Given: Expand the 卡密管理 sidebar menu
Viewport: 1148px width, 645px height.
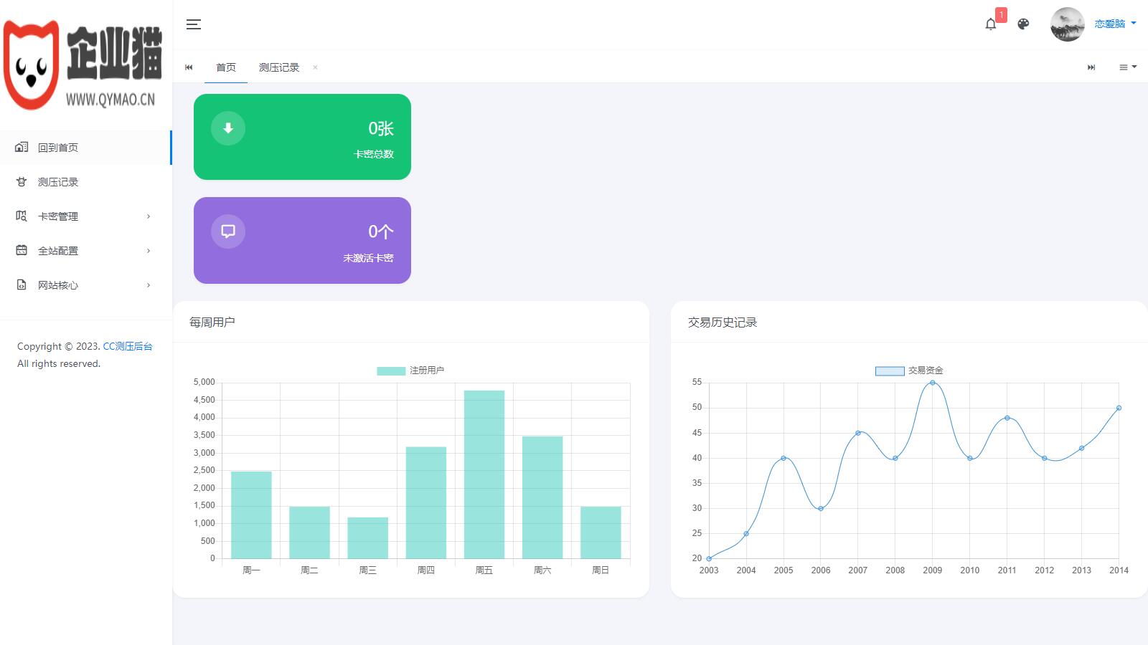Looking at the screenshot, I should click(x=85, y=216).
